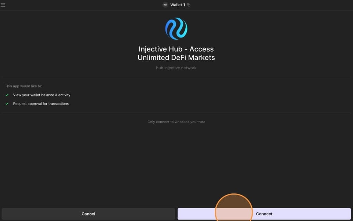
Task: Click the 'Wallet 1' name in header
Action: coord(178,5)
